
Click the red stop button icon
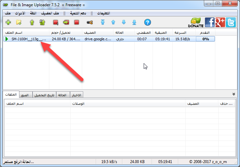click(77, 22)
